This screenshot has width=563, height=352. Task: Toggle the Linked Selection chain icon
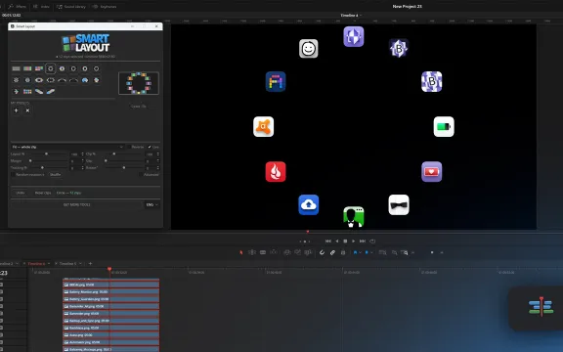(332, 252)
